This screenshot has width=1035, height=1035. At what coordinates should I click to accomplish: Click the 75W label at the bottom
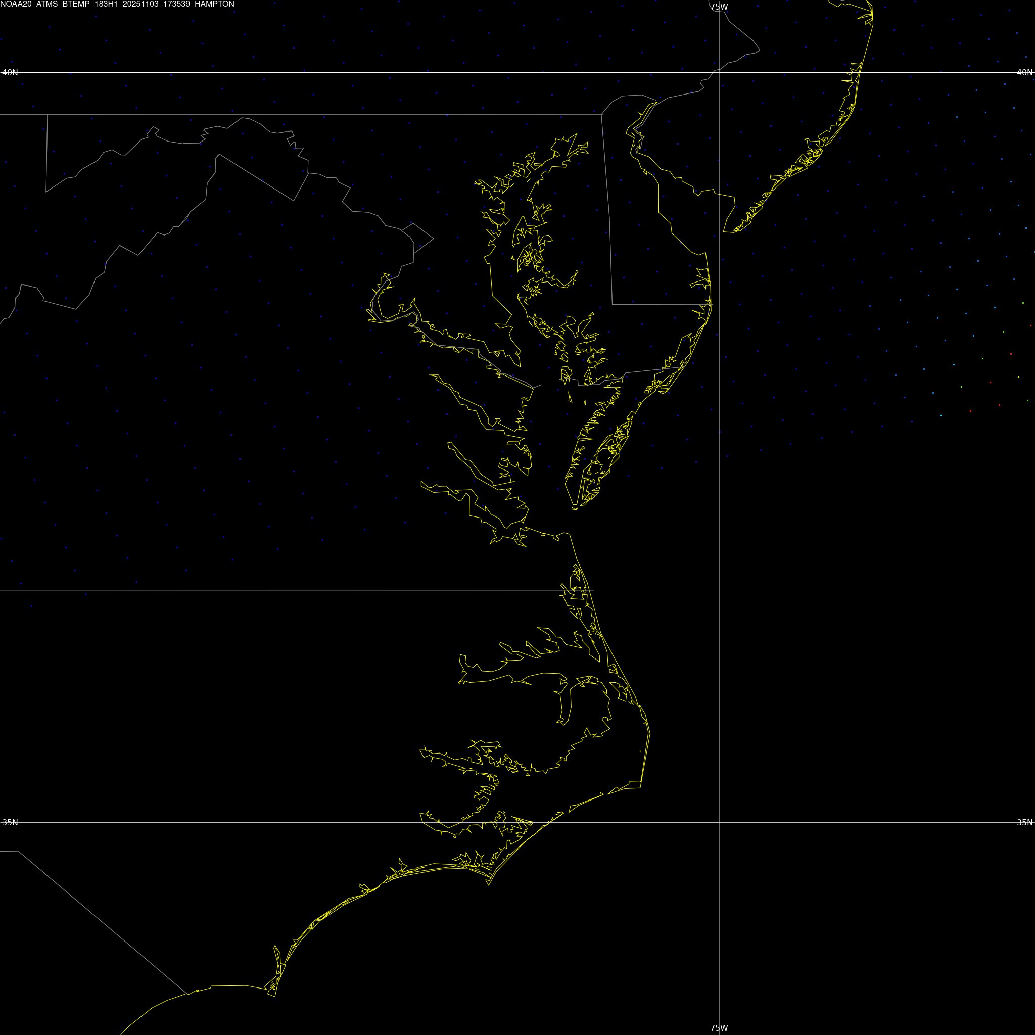tap(719, 1027)
